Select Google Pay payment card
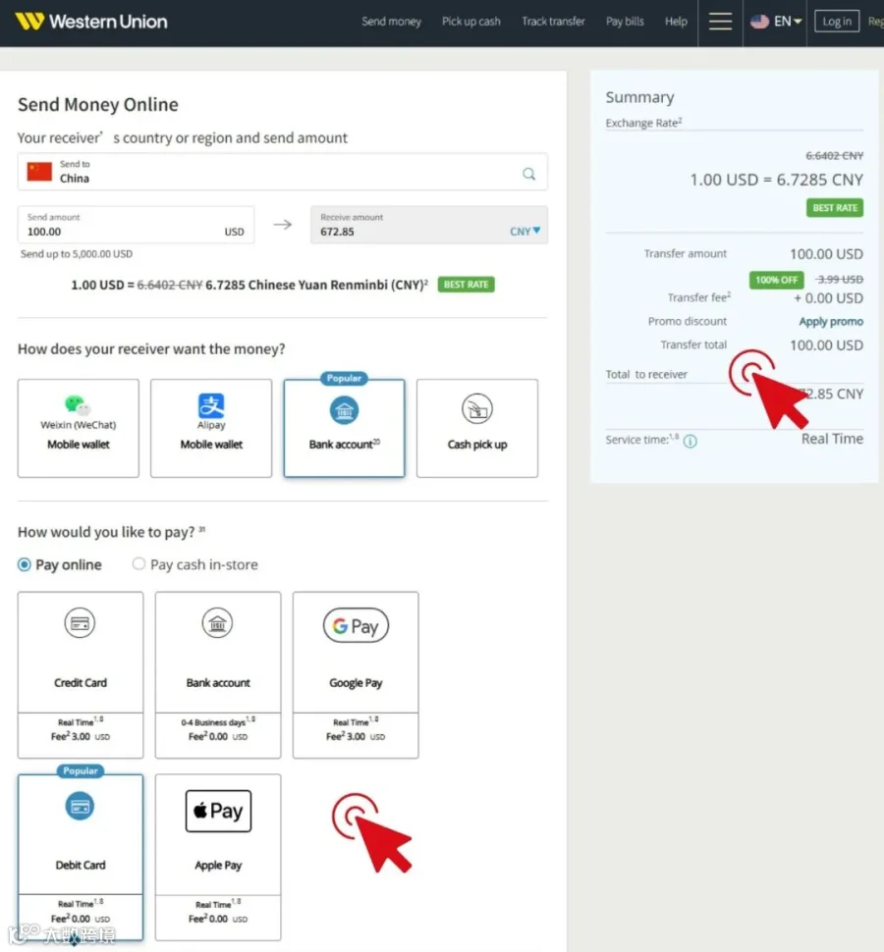This screenshot has height=952, width=884. 356,674
